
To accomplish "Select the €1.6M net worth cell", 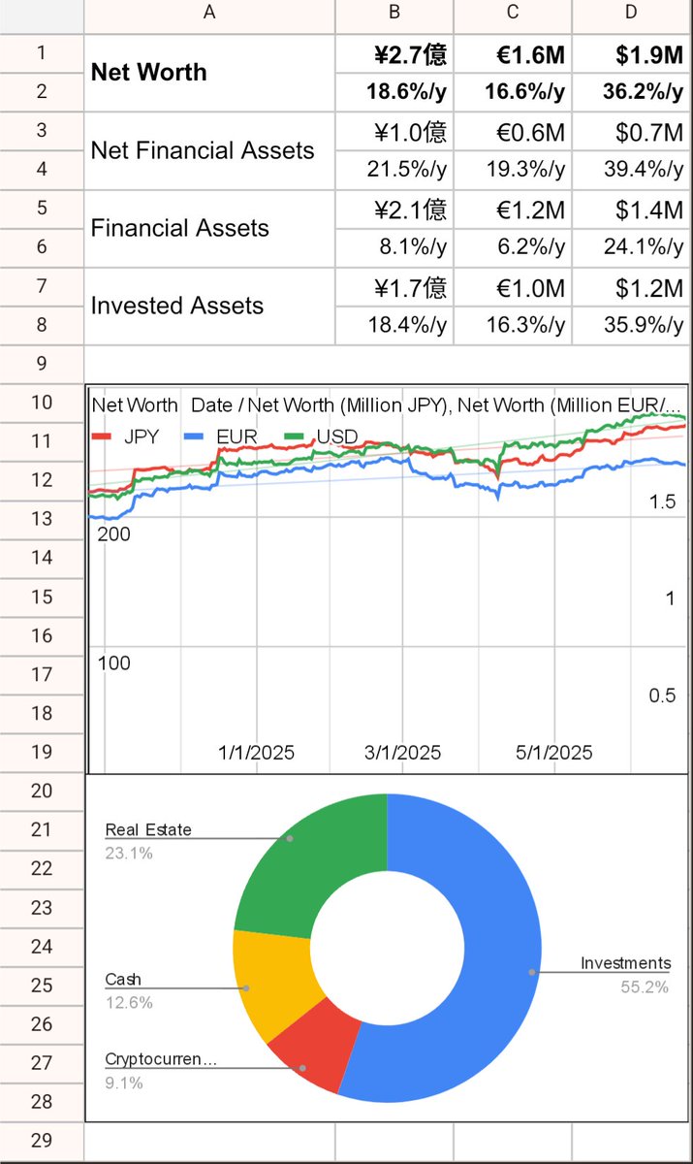I will click(x=513, y=54).
